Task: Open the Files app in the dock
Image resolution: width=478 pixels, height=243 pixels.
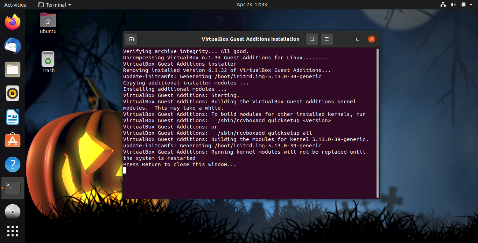Action: click(x=12, y=69)
